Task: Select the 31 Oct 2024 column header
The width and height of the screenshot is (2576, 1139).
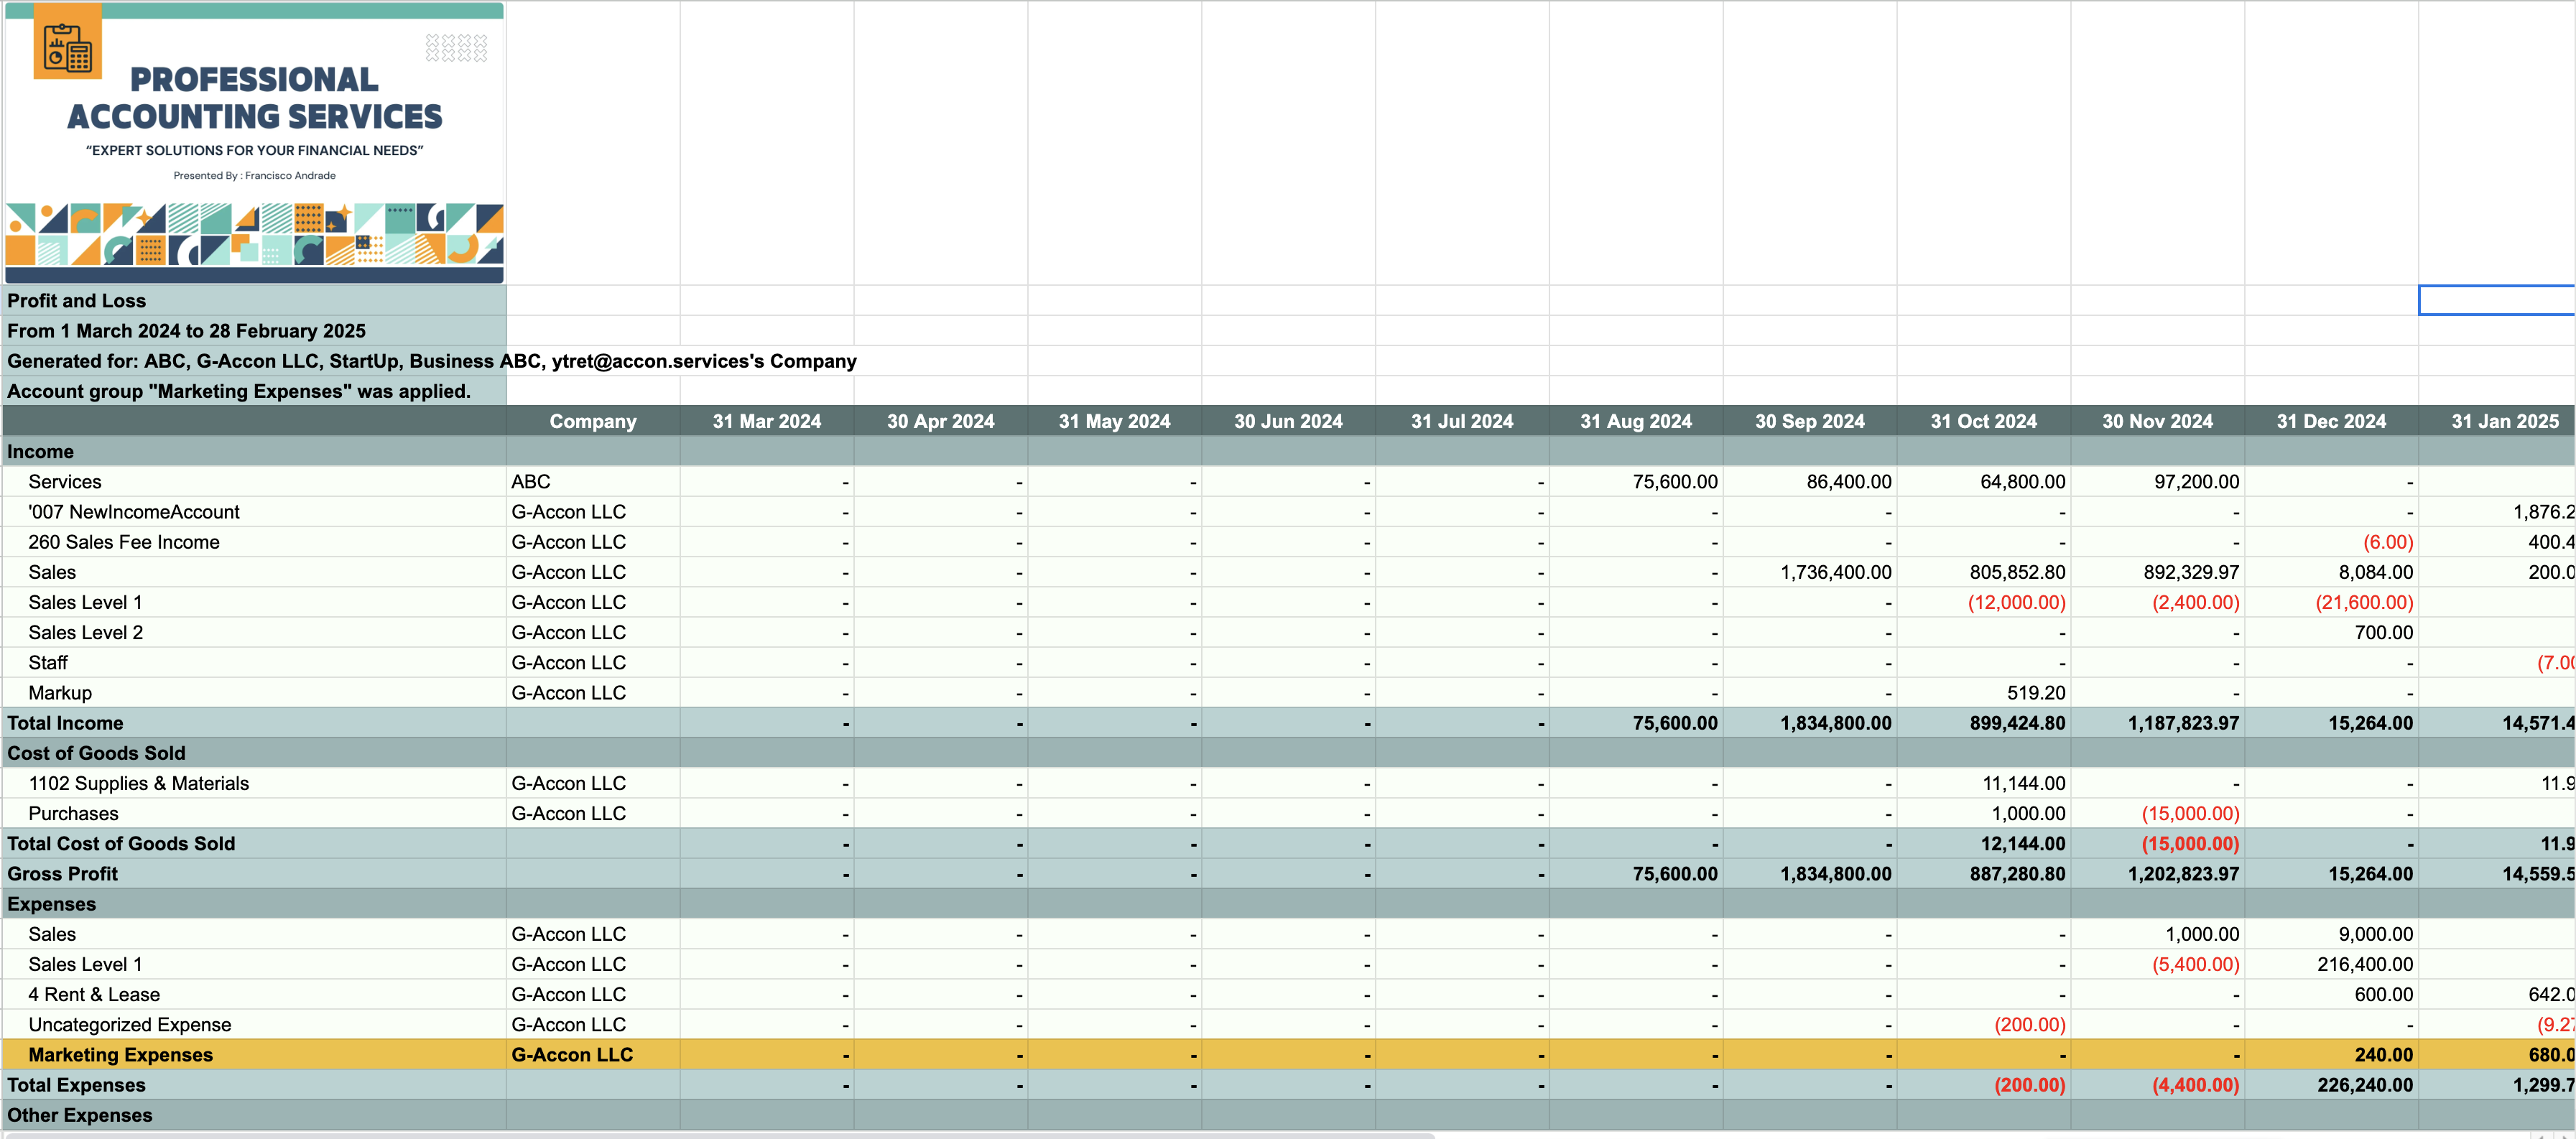Action: click(1983, 421)
